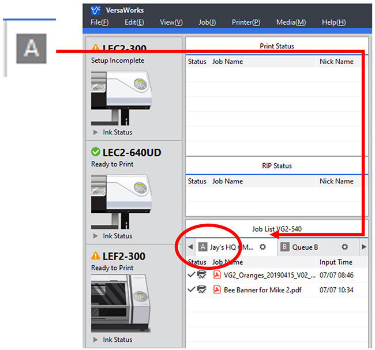Screen dimensions: 375x350
Task: Click warning triangle beside LEF2-300
Action: (96, 256)
